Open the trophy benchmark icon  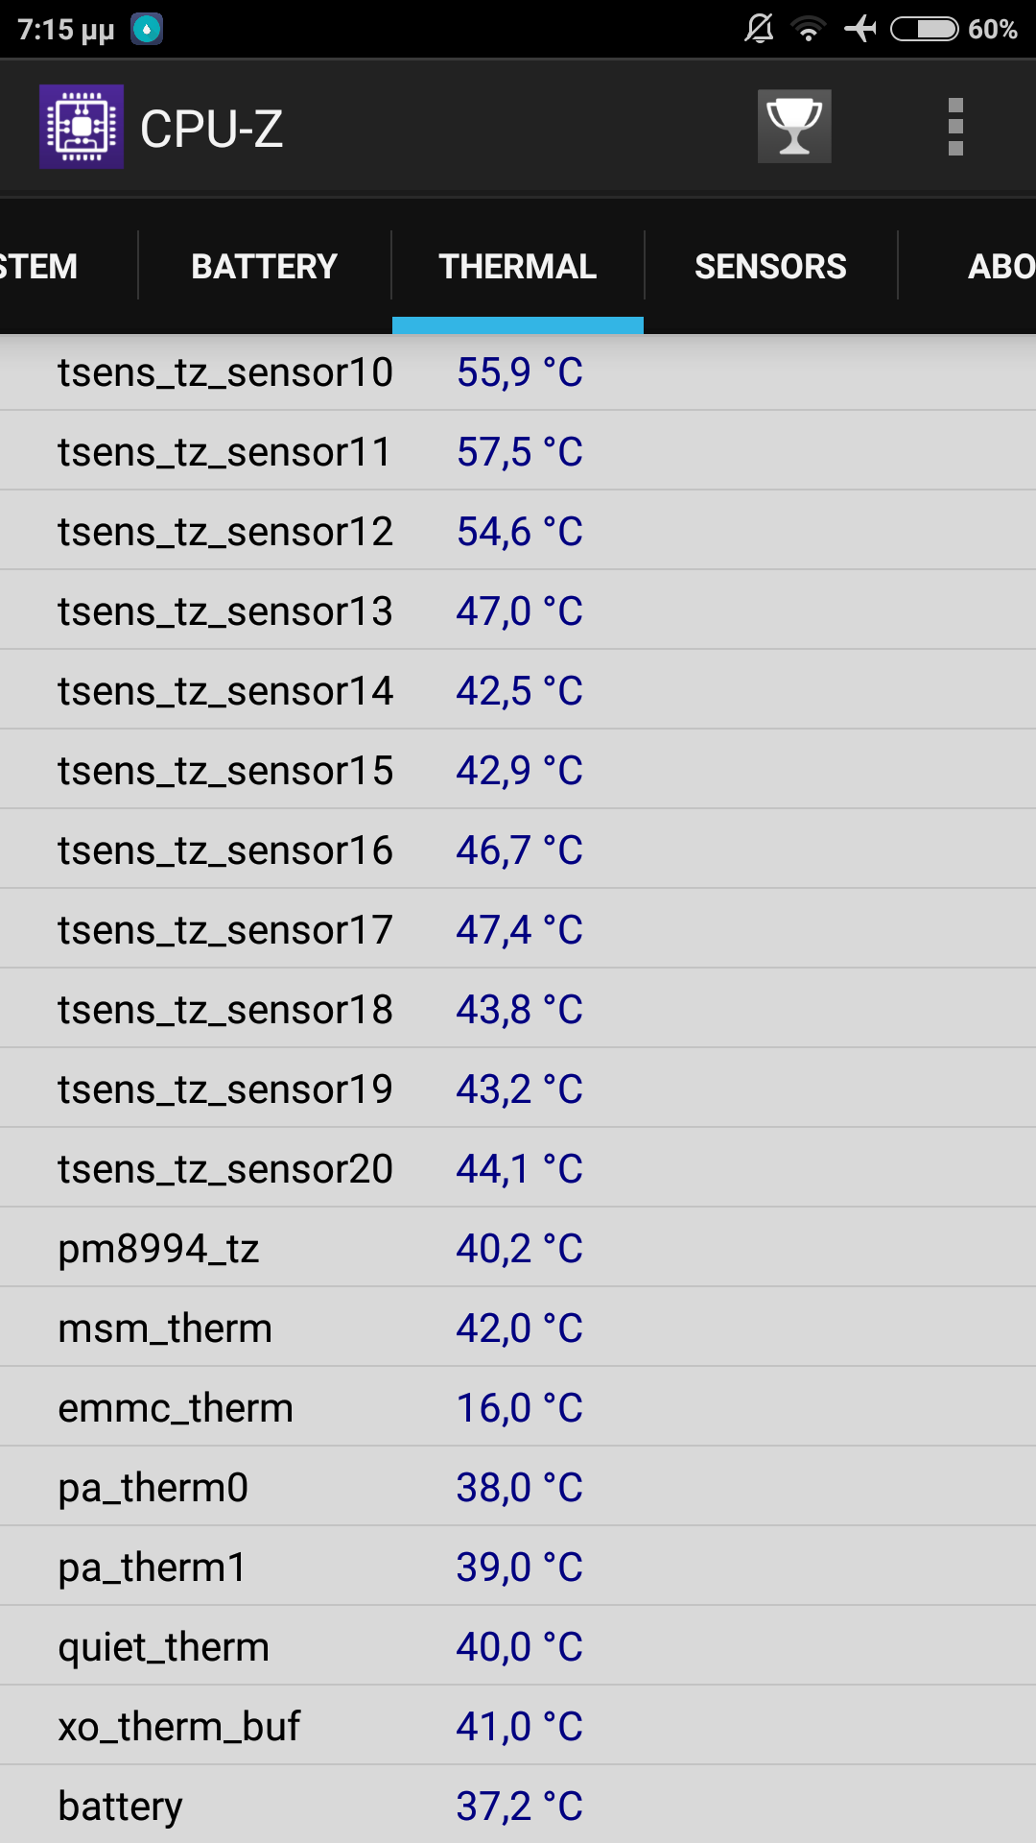pos(794,127)
